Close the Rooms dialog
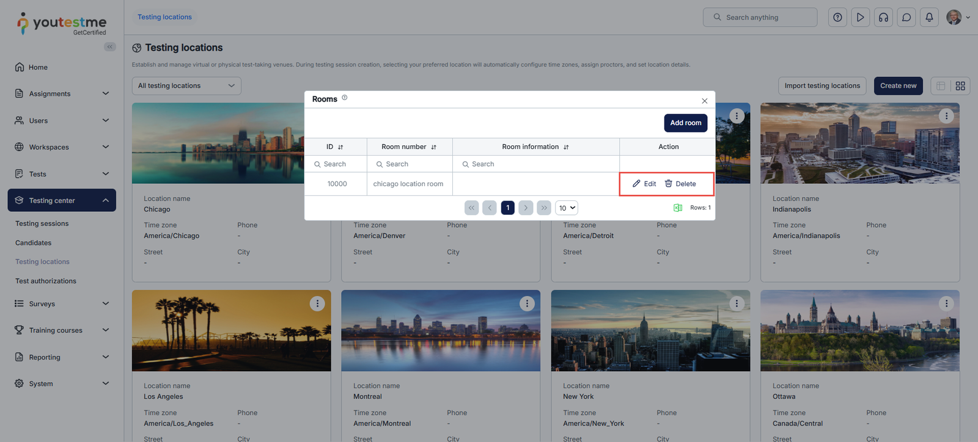 pyautogui.click(x=704, y=101)
